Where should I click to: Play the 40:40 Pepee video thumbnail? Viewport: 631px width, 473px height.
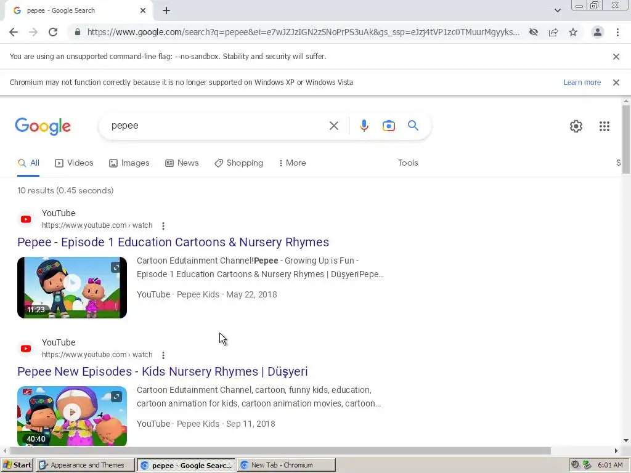72,416
